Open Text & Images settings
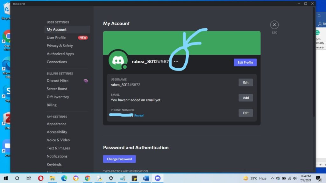The height and width of the screenshot is (183, 326). (67, 148)
